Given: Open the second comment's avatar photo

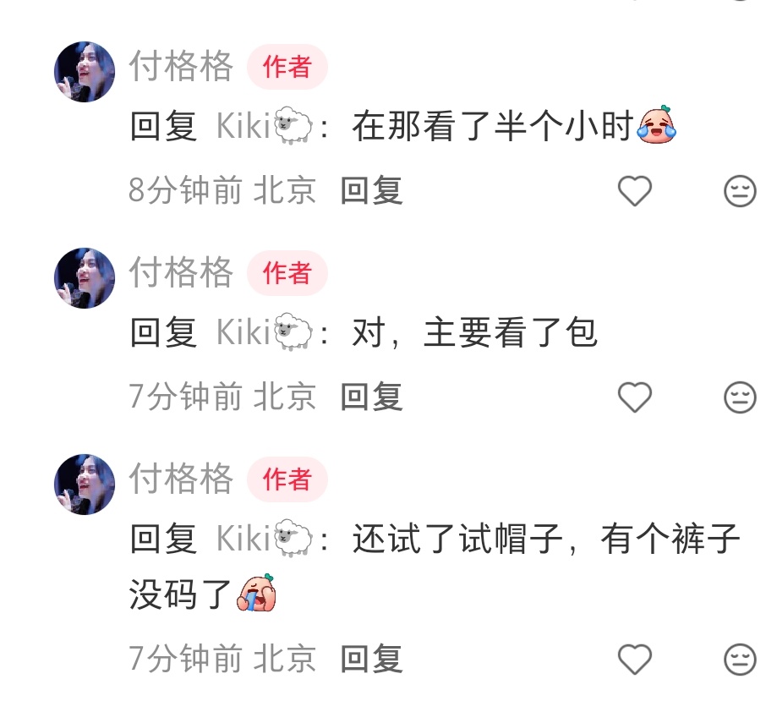Looking at the screenshot, I should [85, 278].
